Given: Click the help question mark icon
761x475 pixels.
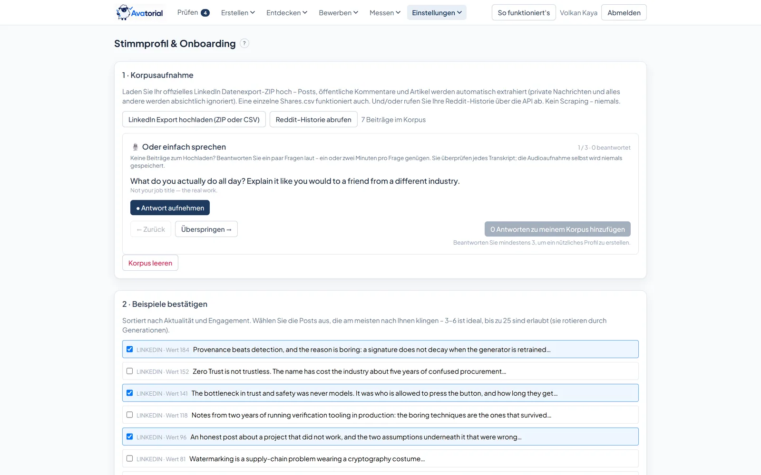Looking at the screenshot, I should pos(244,43).
